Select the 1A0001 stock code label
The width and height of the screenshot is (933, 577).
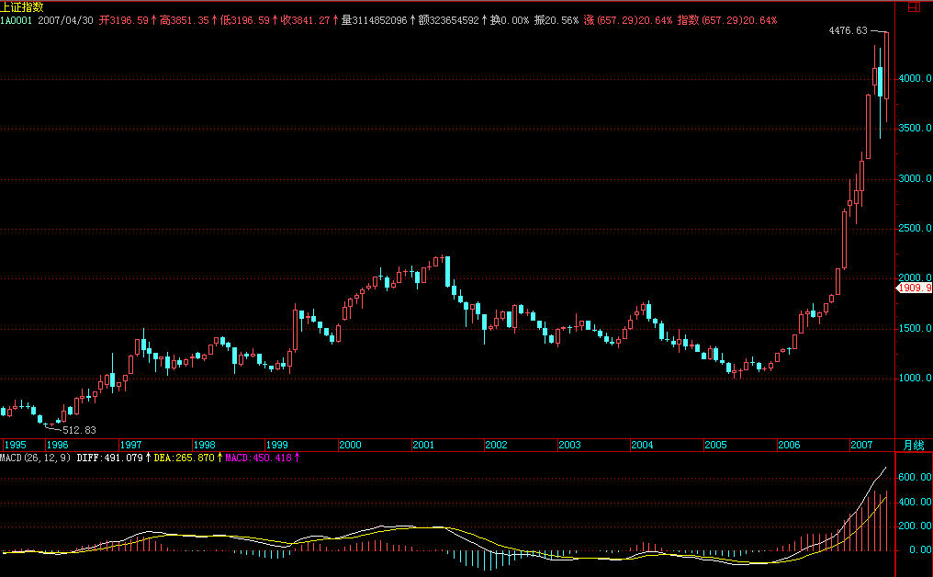[17, 18]
